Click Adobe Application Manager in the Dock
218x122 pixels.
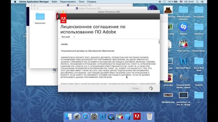[x=137, y=117]
